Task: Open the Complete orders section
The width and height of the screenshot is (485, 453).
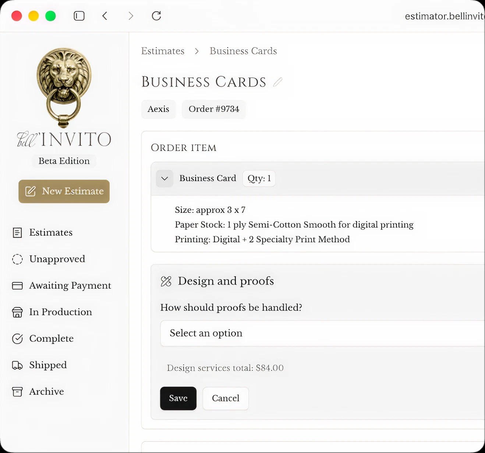Action: pos(51,338)
